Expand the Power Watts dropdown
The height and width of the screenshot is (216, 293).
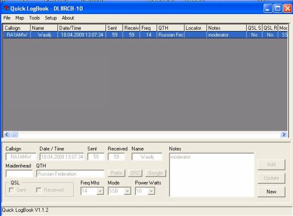click(151, 191)
